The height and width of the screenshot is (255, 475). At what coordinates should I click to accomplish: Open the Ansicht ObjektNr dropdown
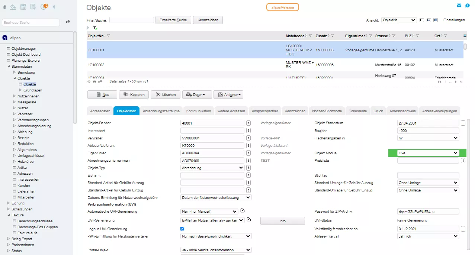point(399,20)
